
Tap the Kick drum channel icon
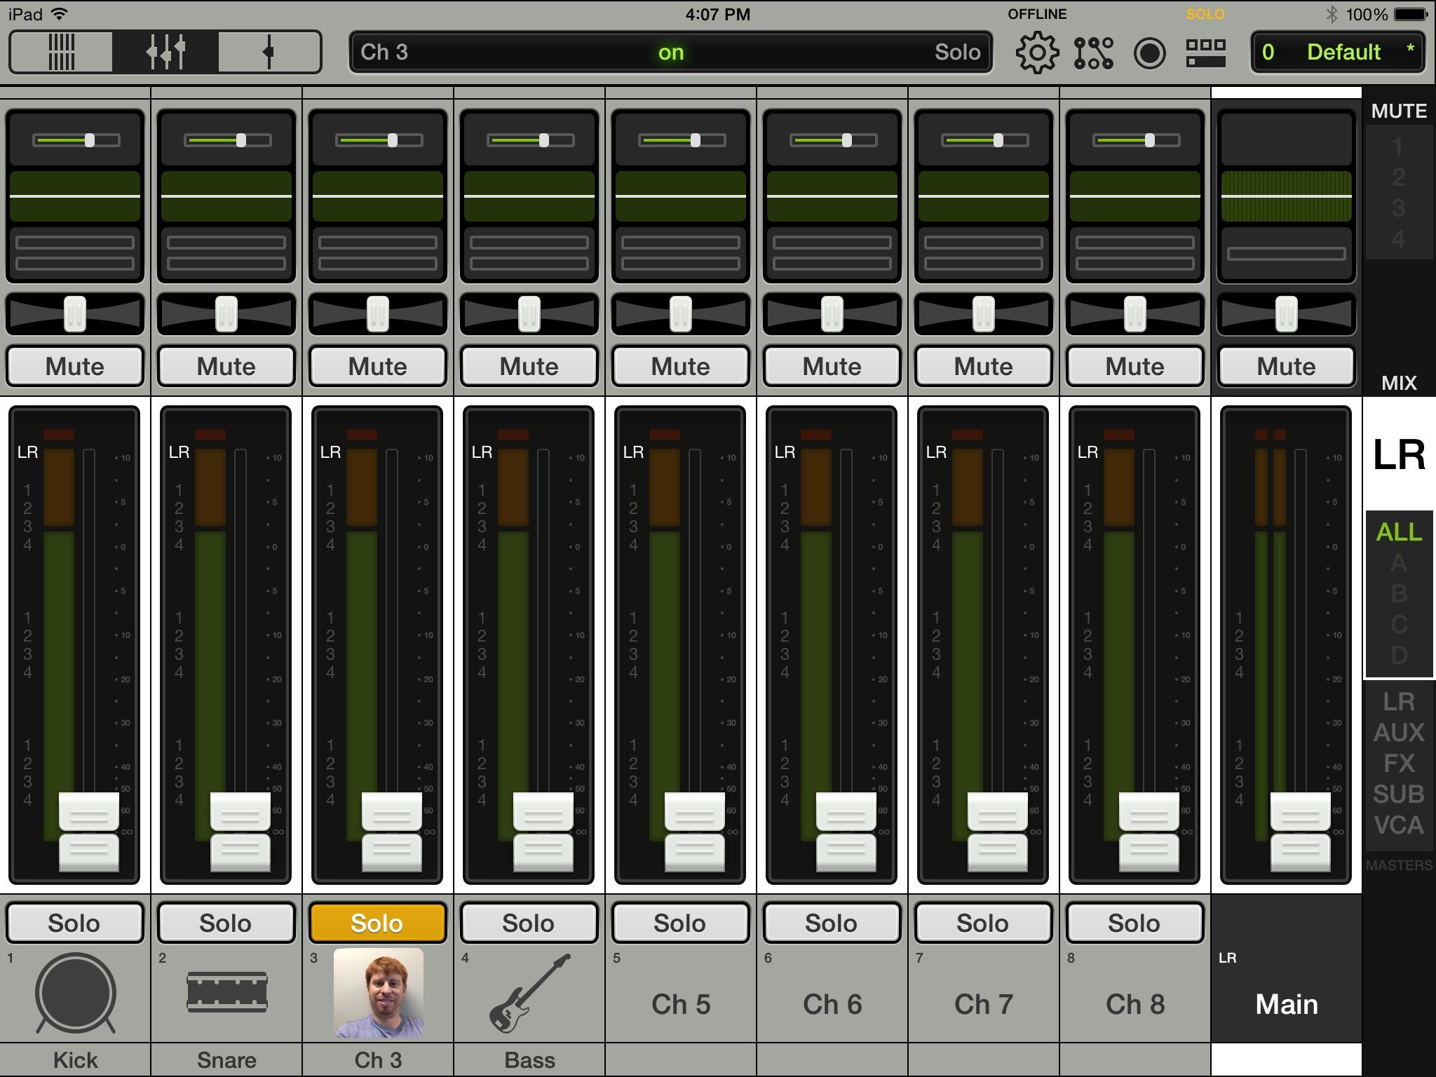pyautogui.click(x=75, y=993)
